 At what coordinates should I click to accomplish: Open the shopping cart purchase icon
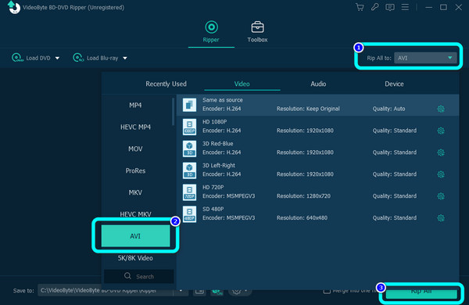point(360,7)
